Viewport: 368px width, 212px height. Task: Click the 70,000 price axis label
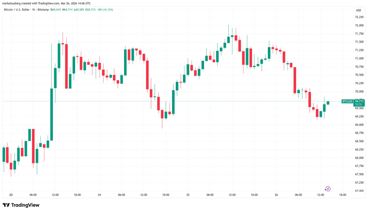pos(359,91)
